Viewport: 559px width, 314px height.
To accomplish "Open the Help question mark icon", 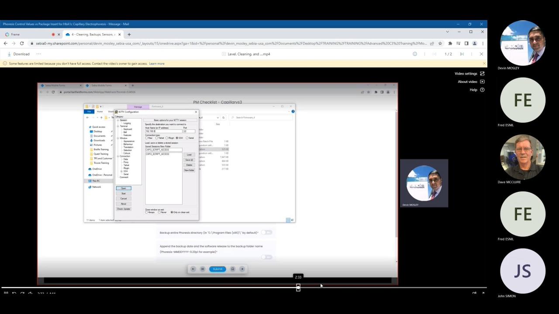I will point(482,90).
